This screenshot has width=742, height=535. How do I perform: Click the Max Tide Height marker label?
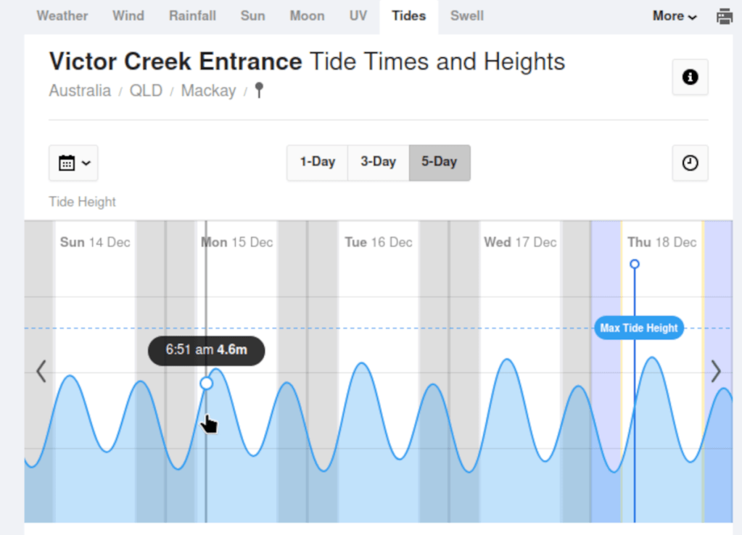point(639,328)
